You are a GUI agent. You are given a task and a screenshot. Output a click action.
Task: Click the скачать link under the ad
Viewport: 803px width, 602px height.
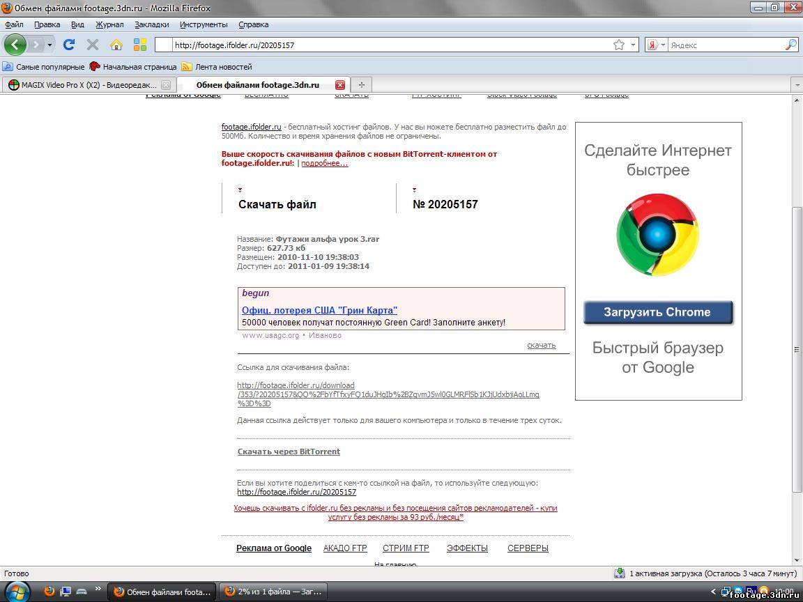pos(542,345)
